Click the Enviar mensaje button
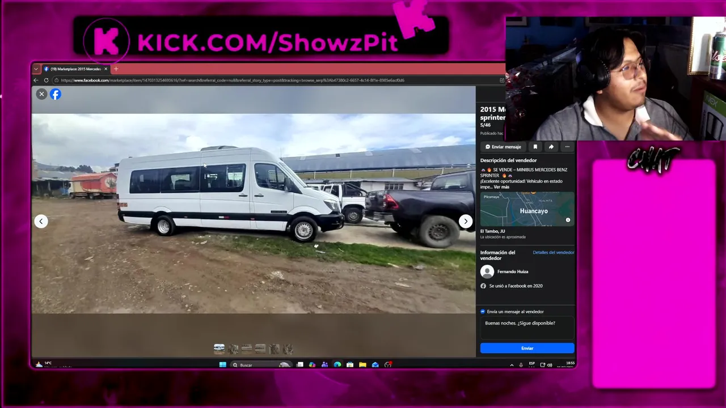This screenshot has height=408, width=726. [x=503, y=147]
